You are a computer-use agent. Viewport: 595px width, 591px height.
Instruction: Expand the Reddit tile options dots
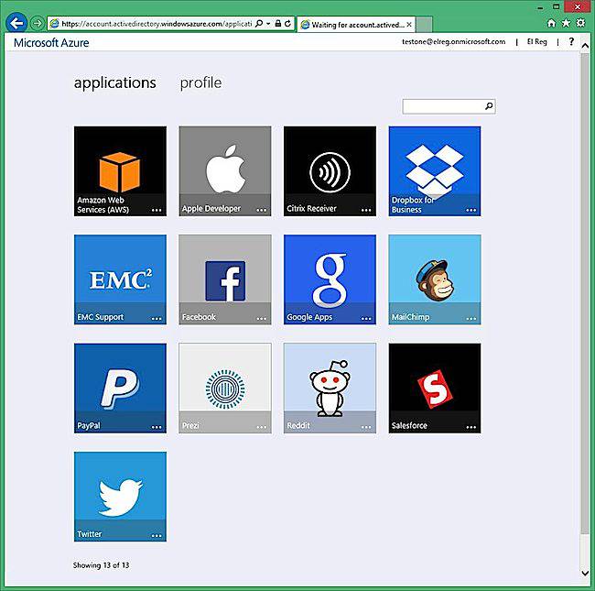click(366, 427)
